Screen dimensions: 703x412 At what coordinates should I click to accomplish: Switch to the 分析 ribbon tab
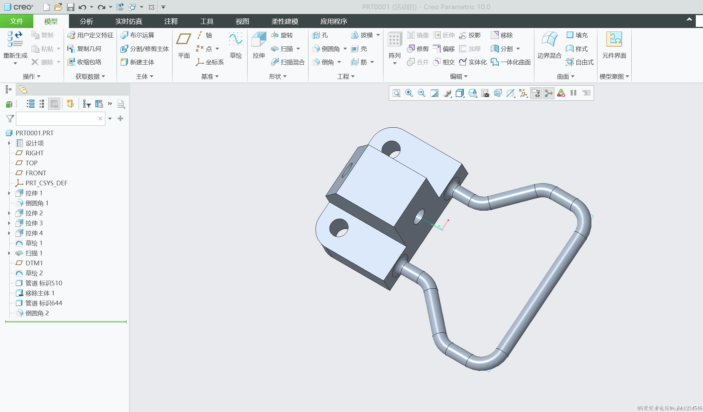(86, 21)
